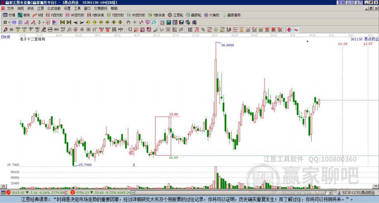Screen dimensions: 379x203
Task: Toggle the yin-yang icon
Action: (289, 30)
